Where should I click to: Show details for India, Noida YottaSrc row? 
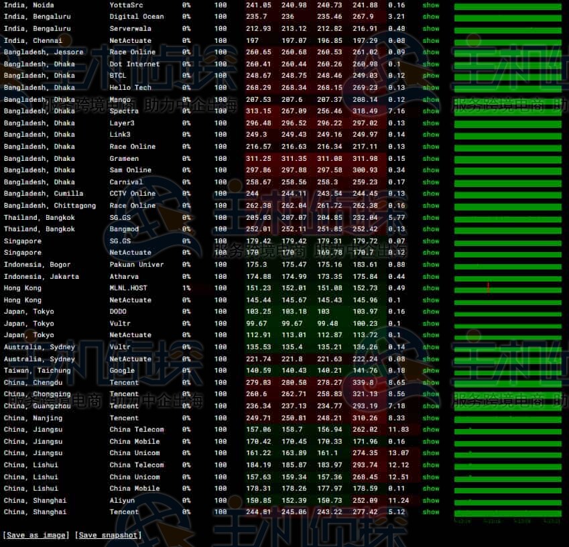(431, 5)
